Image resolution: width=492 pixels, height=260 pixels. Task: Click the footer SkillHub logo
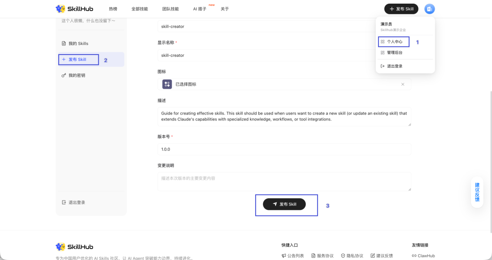click(74, 247)
